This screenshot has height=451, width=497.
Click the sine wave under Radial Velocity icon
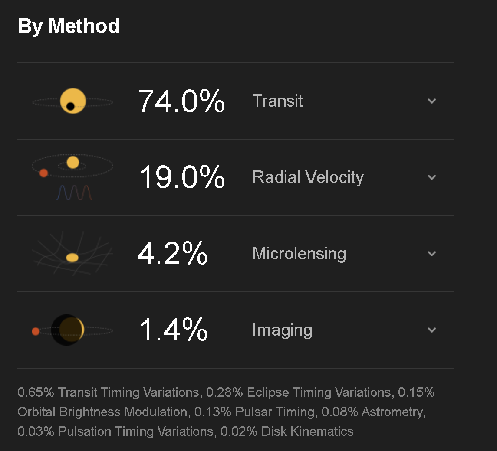pyautogui.click(x=75, y=193)
